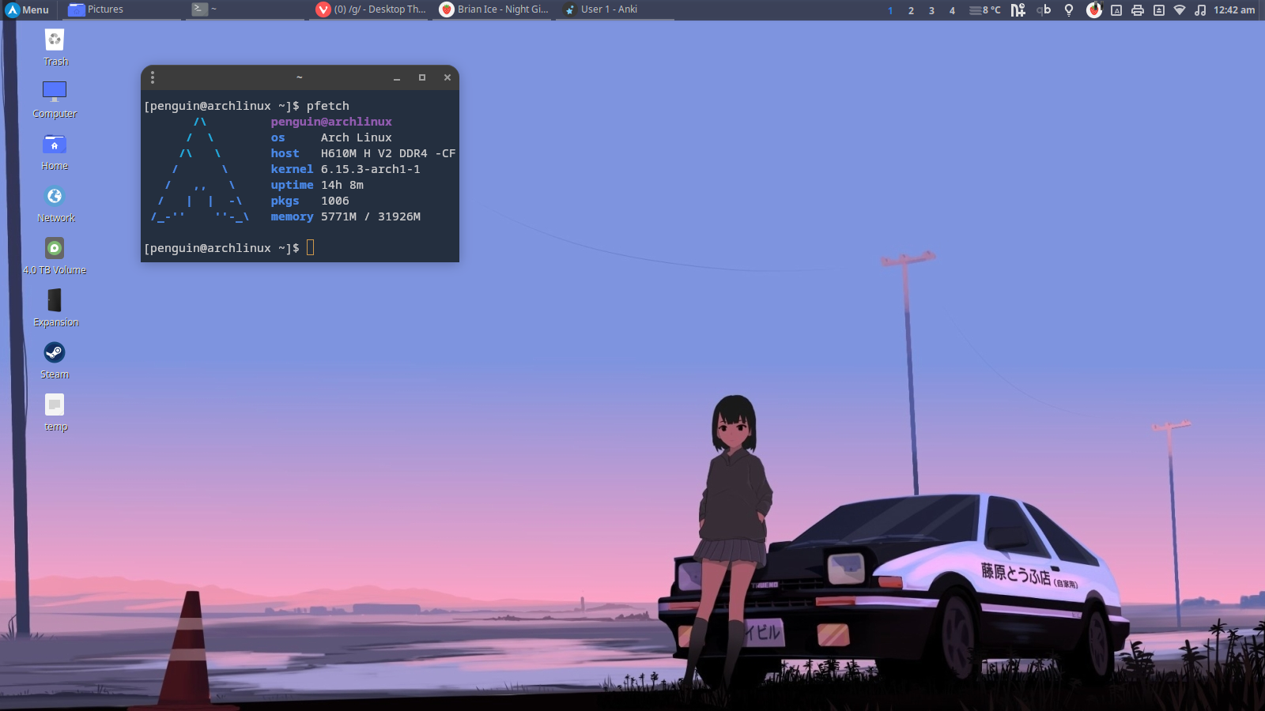Switch to workspace 1
This screenshot has width=1265, height=711.
(890, 10)
